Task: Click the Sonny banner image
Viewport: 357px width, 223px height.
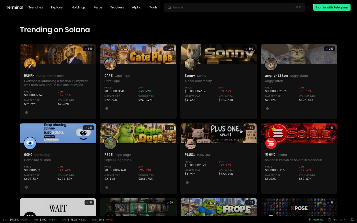Action: click(219, 54)
